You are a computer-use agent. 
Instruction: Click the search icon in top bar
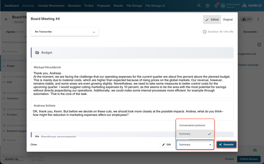[x=199, y=6]
